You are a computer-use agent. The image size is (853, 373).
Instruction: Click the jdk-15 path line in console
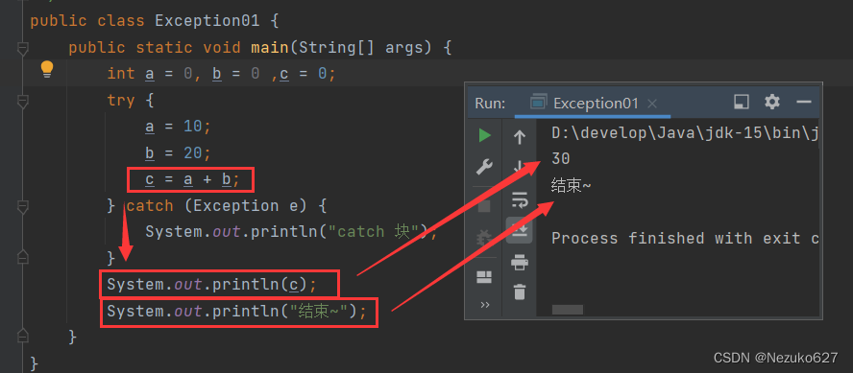(x=685, y=132)
